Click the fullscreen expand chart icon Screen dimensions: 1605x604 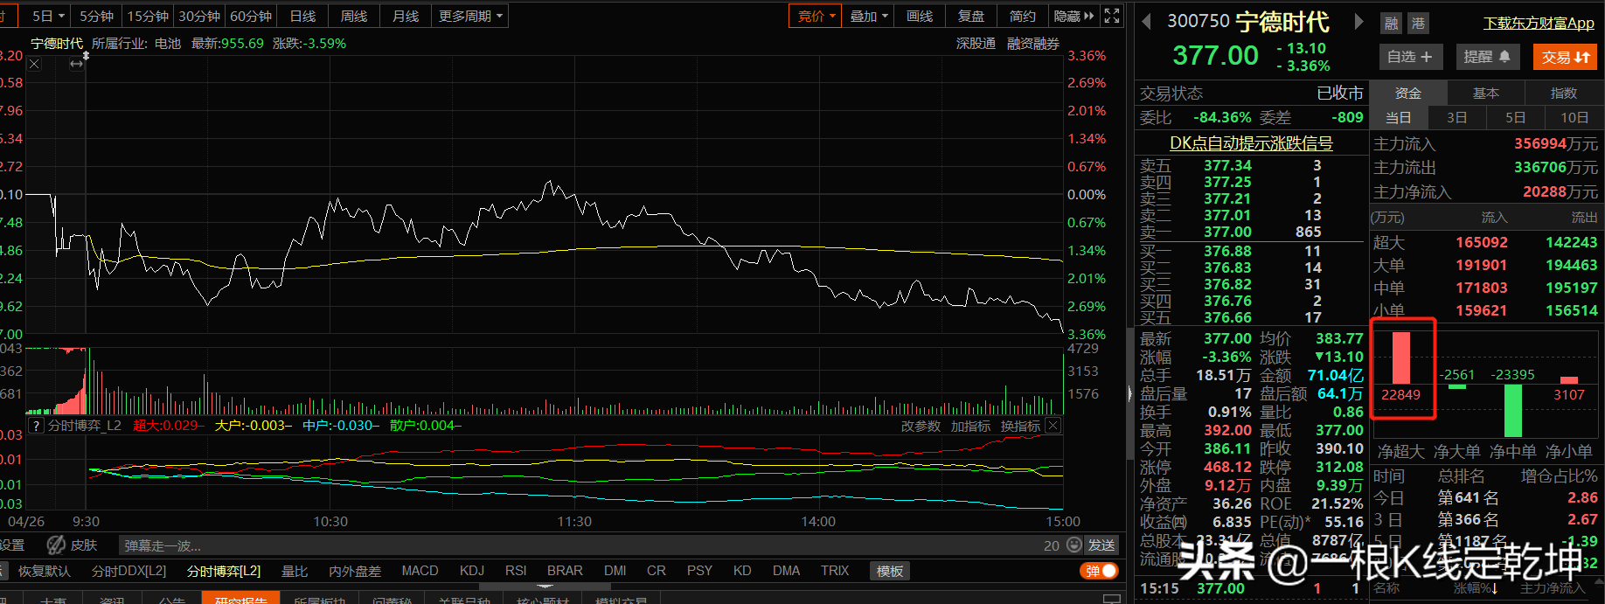click(1112, 16)
